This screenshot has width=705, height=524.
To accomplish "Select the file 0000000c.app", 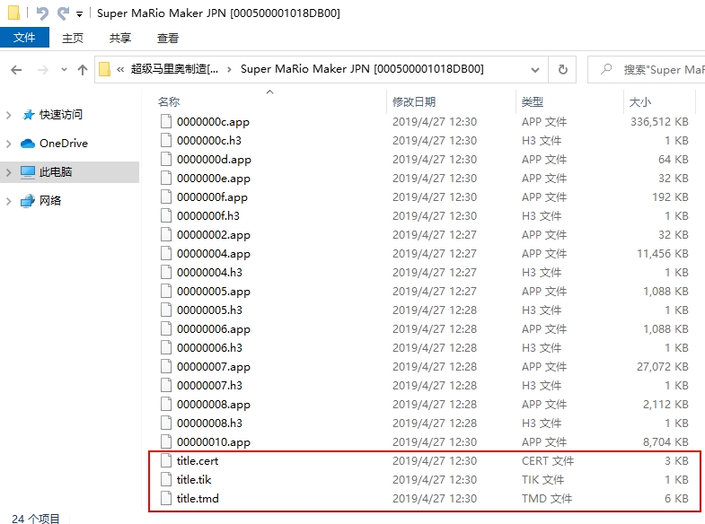I will [213, 122].
